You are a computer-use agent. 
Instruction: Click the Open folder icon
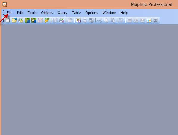14,20
